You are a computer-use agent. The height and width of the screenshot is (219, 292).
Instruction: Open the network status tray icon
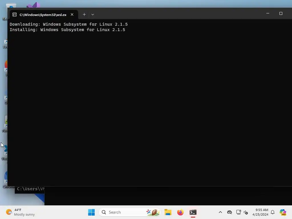[238, 212]
